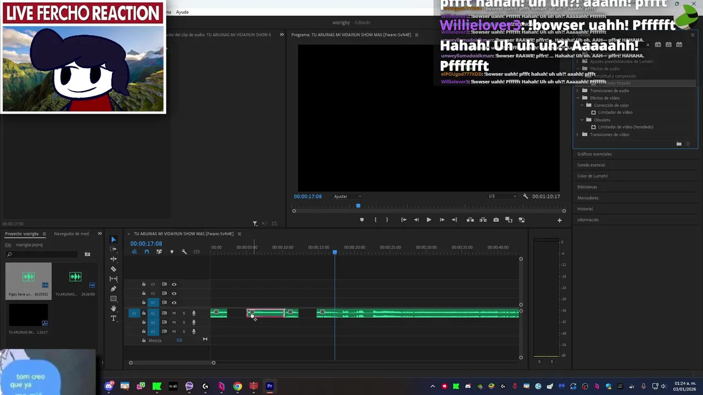
Task: Toggle sync lock for track A1
Action: (x=164, y=313)
